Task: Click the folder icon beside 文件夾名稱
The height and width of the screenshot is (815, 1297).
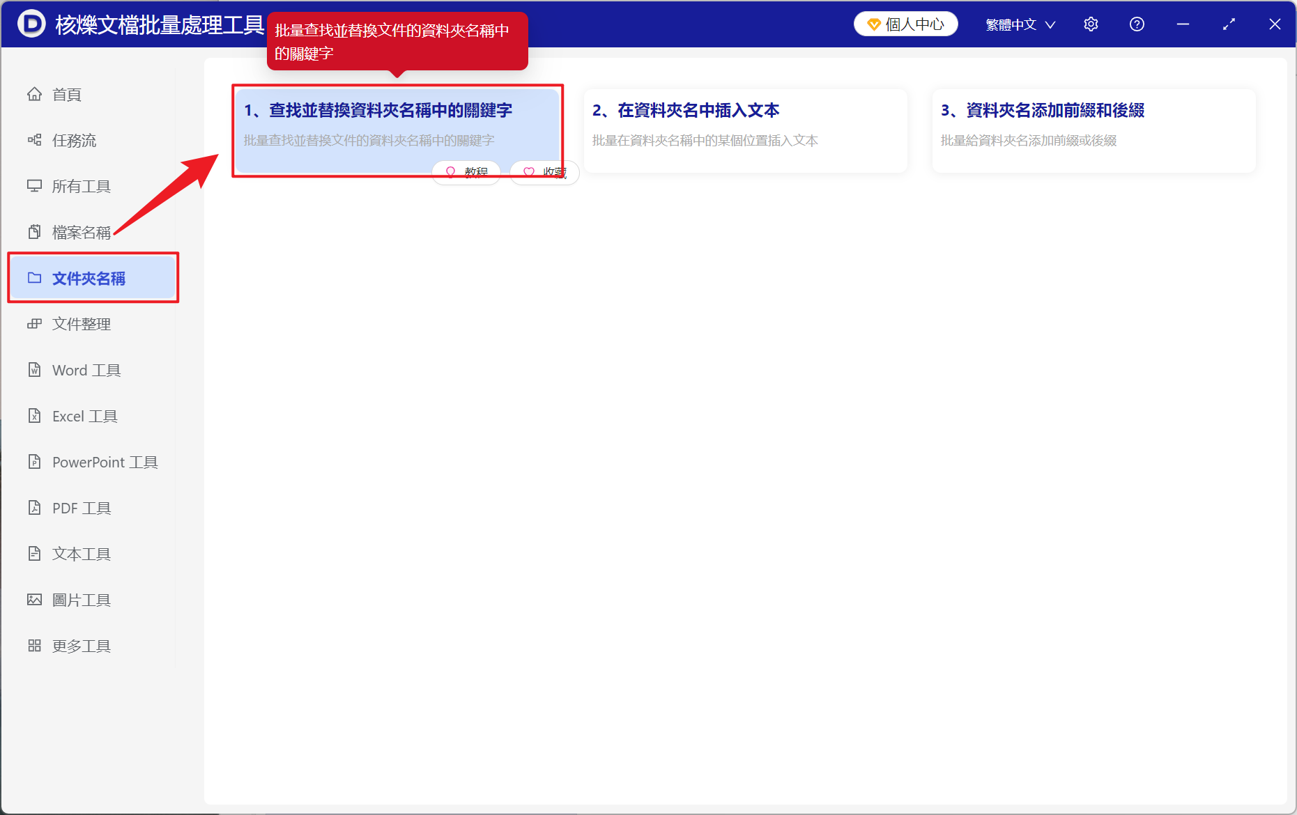Action: tap(34, 278)
